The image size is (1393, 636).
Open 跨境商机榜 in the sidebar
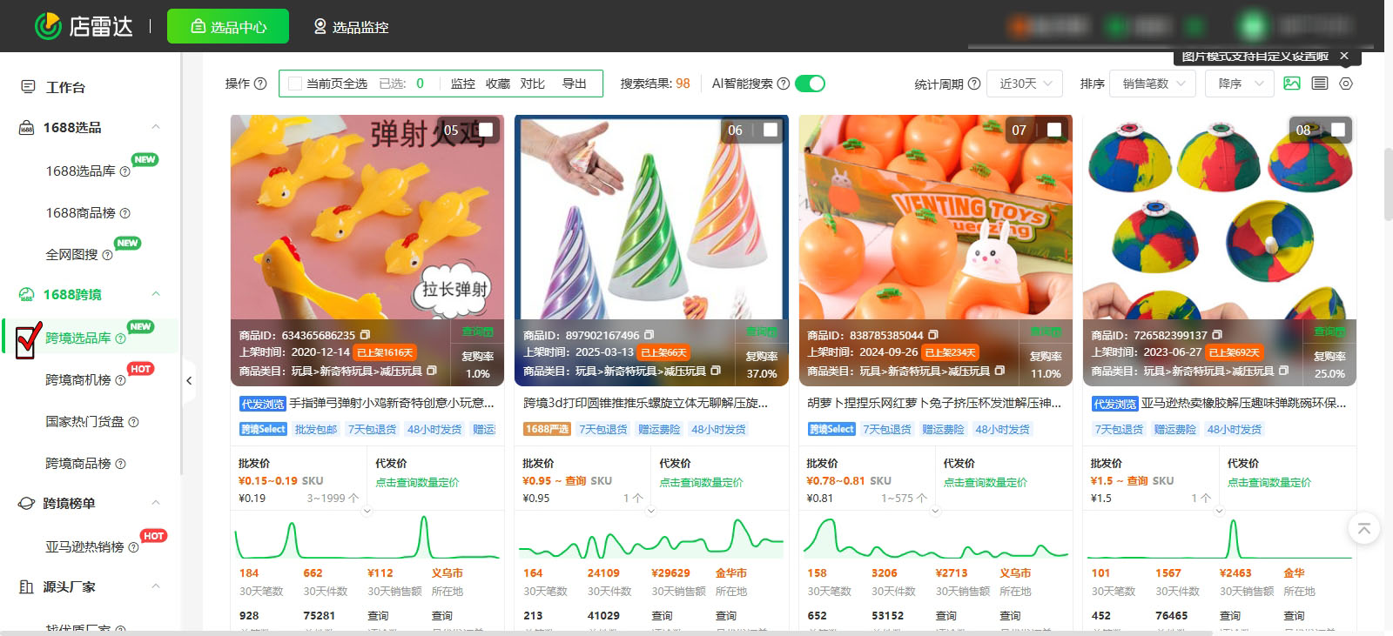78,380
